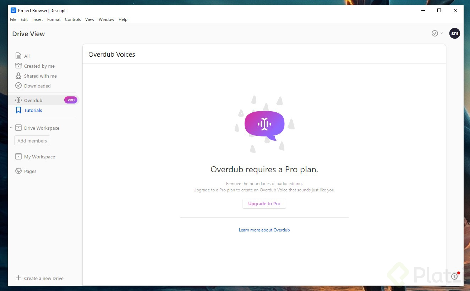The height and width of the screenshot is (291, 470).
Task: Select the Shared with me person icon
Action: [x=18, y=75]
